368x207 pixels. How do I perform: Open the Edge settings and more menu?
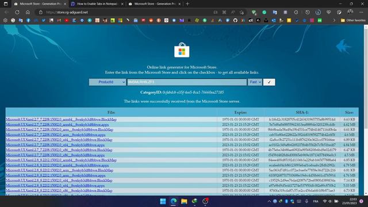tap(361, 12)
